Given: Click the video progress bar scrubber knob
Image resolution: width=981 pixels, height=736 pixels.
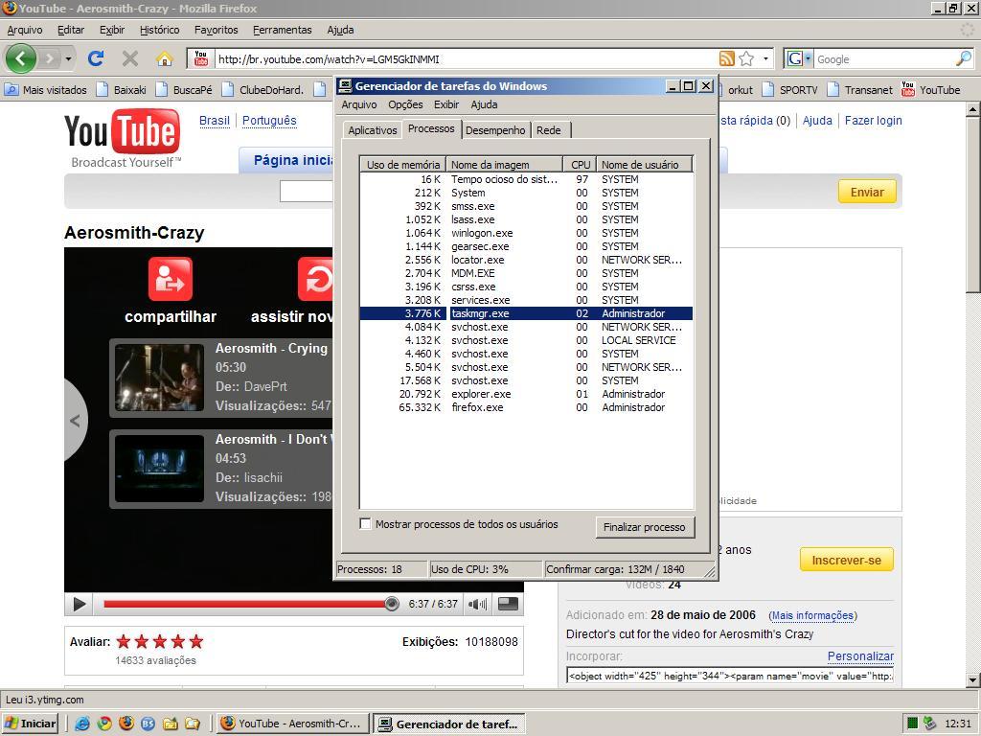Looking at the screenshot, I should [x=392, y=604].
